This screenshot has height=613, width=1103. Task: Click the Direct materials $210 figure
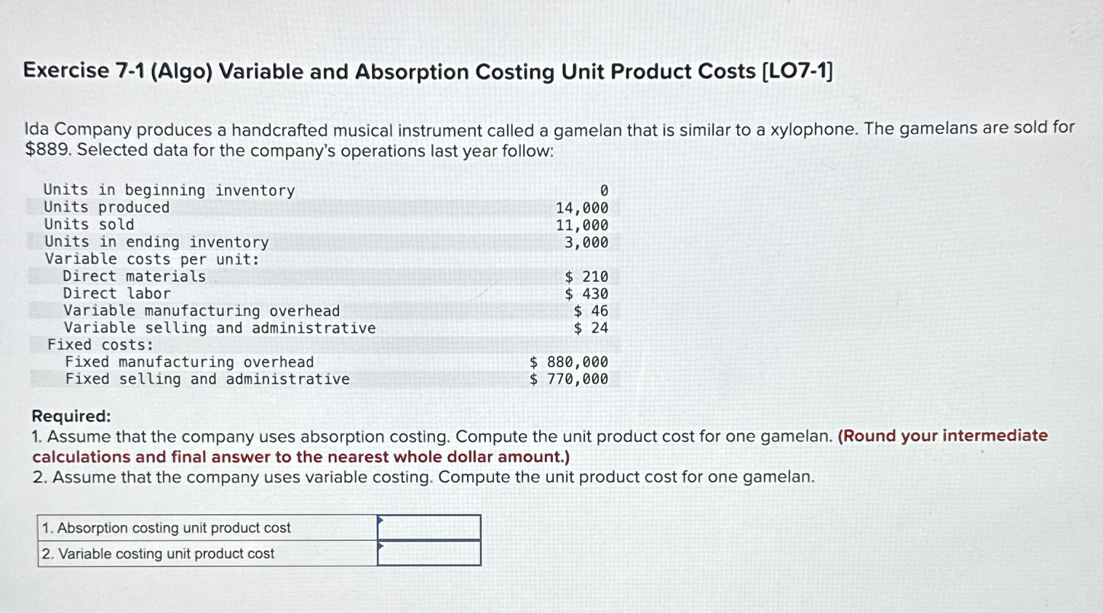[x=589, y=276]
